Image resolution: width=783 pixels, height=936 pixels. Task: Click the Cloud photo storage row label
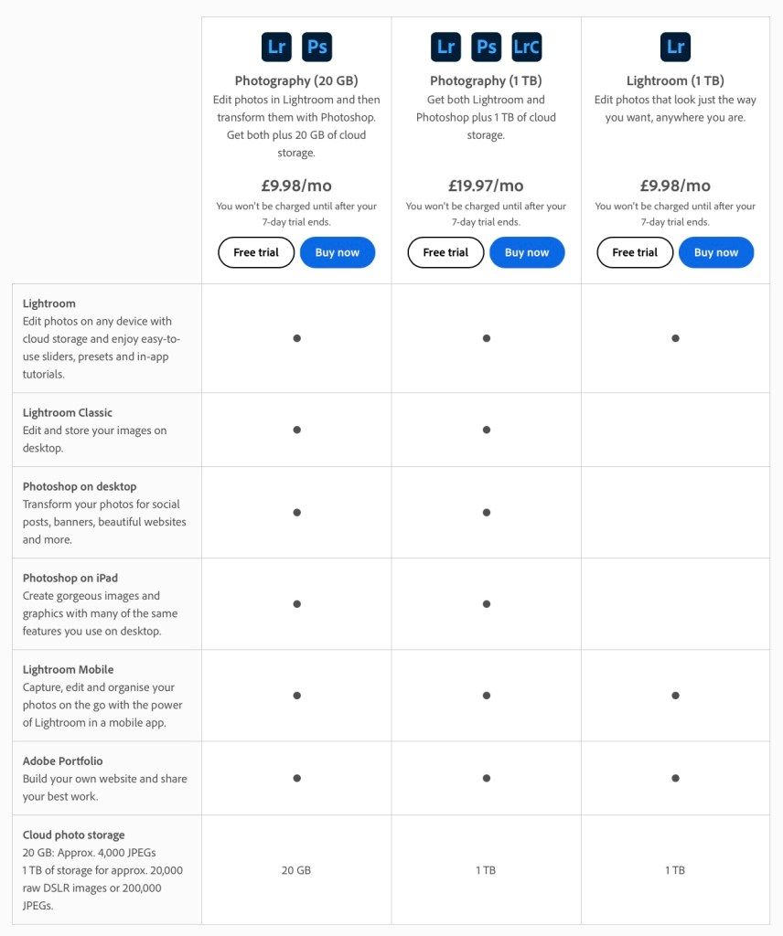click(74, 835)
